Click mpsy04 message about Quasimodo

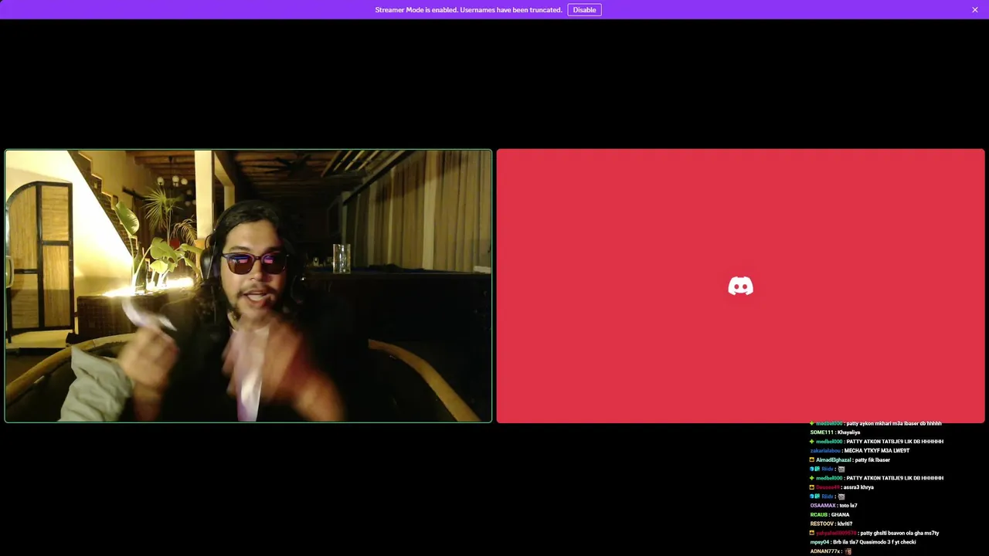point(874,542)
